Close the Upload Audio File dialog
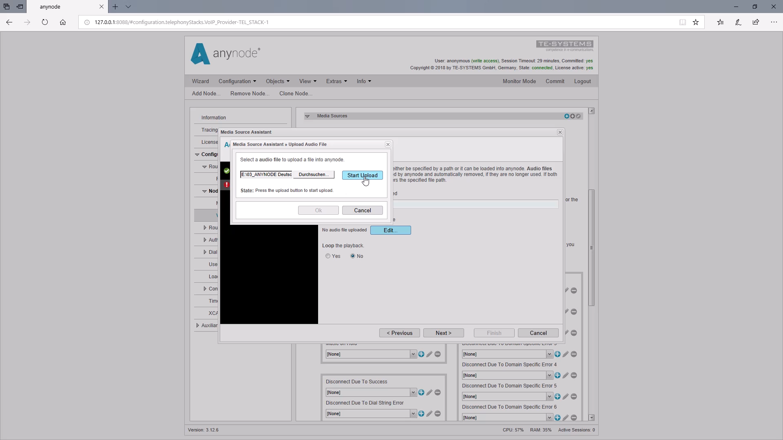This screenshot has width=783, height=440. tap(388, 144)
